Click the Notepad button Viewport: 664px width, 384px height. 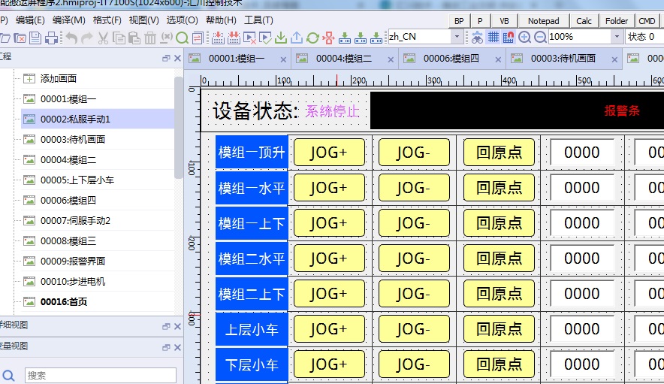coord(543,21)
